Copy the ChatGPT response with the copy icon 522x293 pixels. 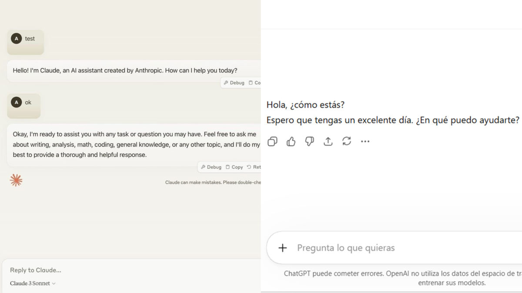point(272,142)
